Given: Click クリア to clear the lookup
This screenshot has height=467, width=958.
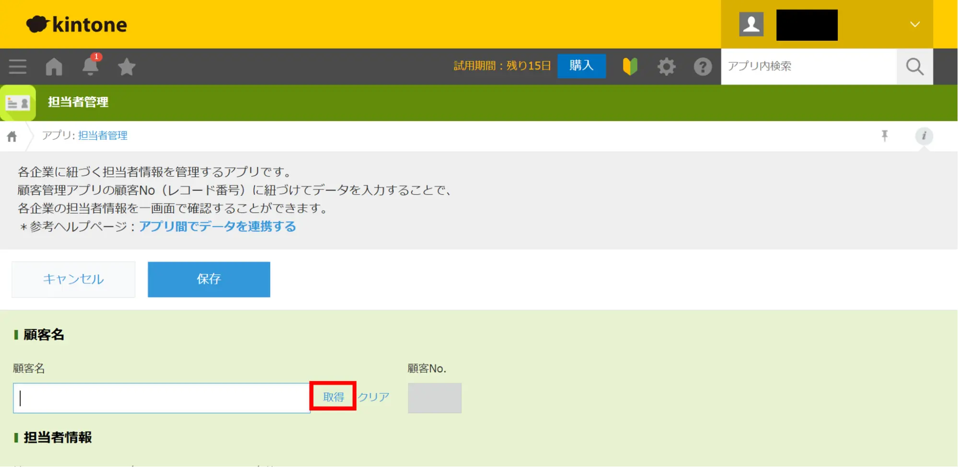Looking at the screenshot, I should tap(373, 397).
